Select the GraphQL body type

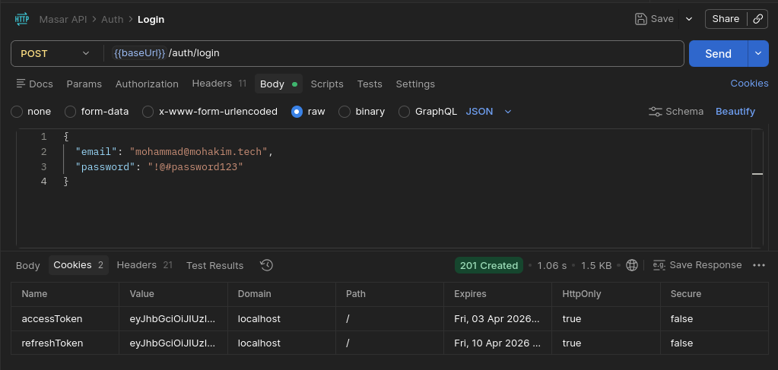click(404, 112)
